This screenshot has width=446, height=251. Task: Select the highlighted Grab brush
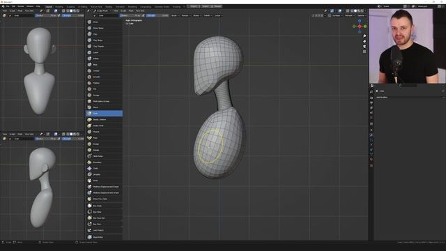tap(104, 113)
